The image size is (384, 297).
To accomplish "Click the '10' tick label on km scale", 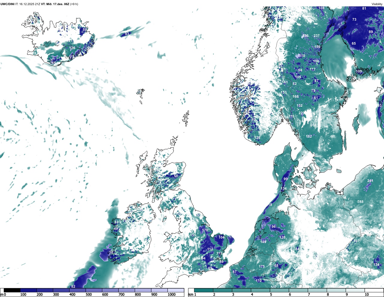I will point(367,295).
